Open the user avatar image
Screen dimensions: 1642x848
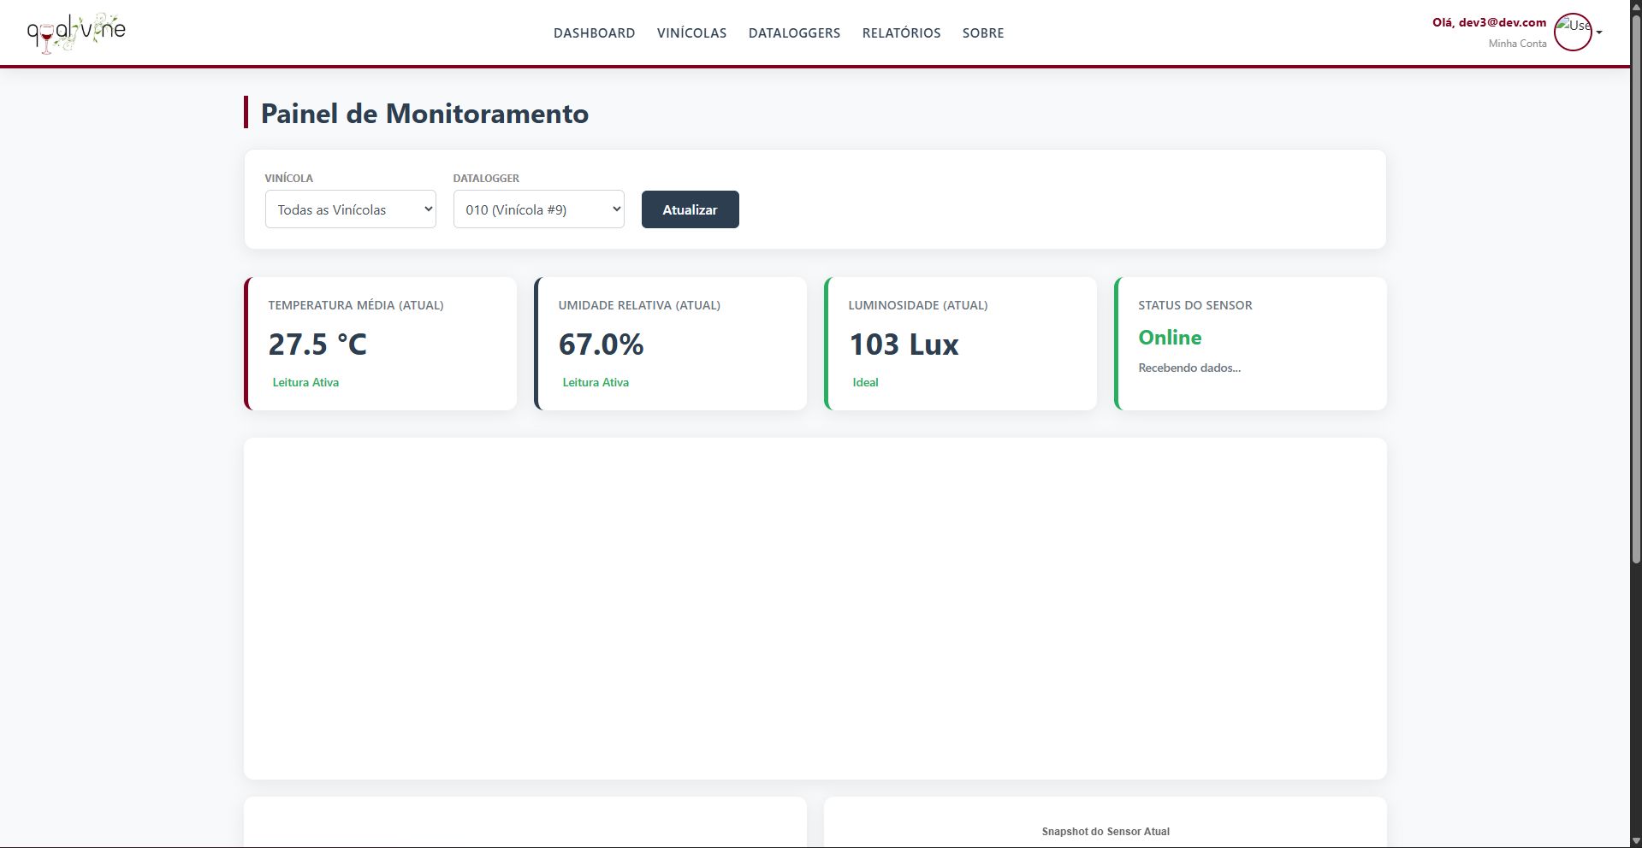point(1573,32)
